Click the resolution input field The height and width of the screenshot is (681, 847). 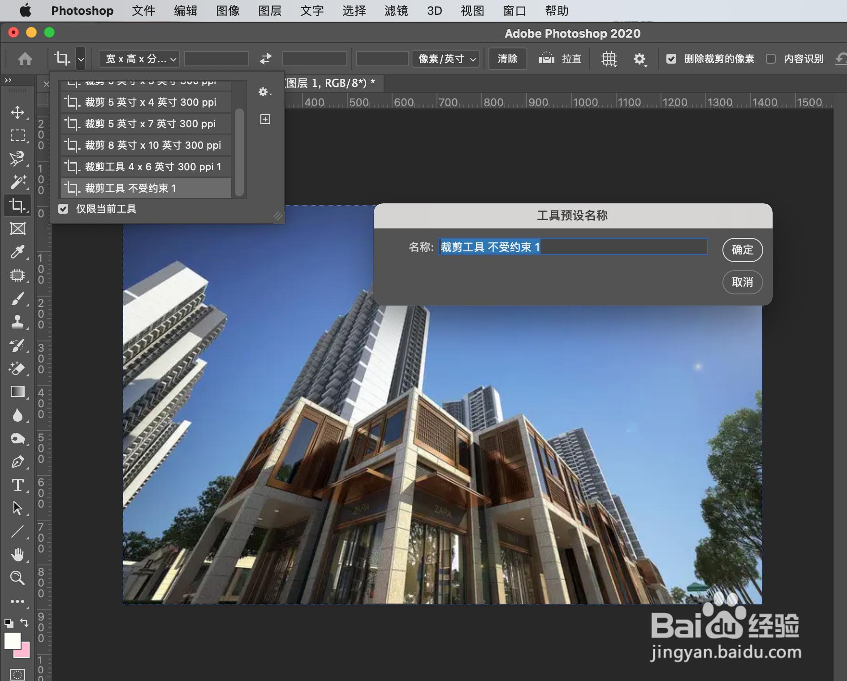point(382,59)
